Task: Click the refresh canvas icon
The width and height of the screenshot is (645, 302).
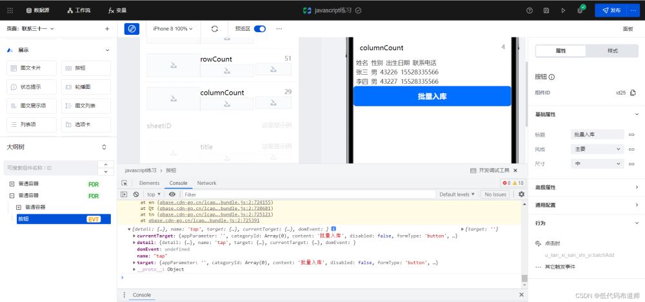Action: [x=214, y=29]
